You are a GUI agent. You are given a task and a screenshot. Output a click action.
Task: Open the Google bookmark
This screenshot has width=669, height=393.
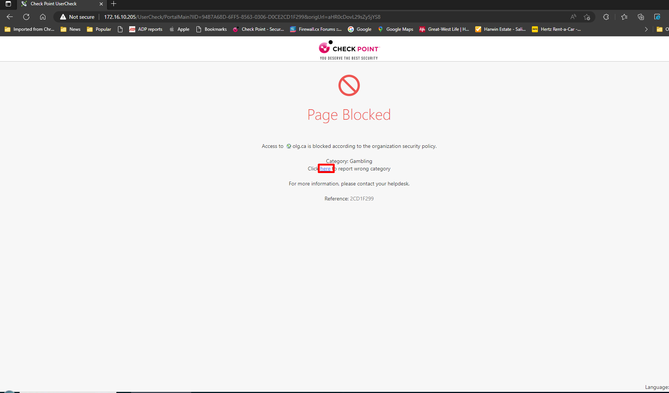[360, 29]
